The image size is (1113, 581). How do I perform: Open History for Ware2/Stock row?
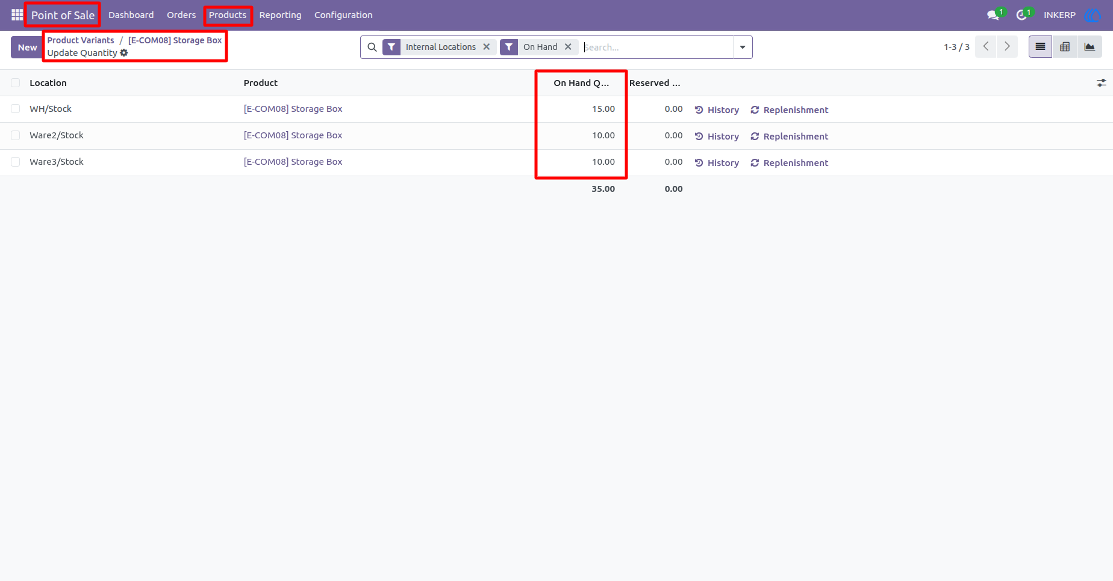click(x=717, y=137)
